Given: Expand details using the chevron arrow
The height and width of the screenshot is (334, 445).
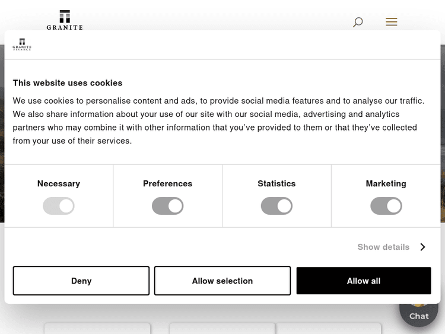Looking at the screenshot, I should coord(422,247).
